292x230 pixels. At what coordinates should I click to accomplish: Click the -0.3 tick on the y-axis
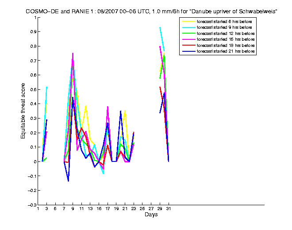point(32,205)
